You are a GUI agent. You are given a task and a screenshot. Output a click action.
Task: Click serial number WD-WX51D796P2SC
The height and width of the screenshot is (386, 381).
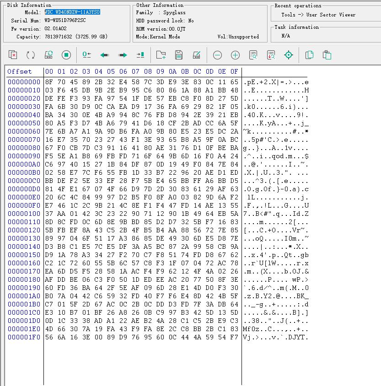(65, 20)
